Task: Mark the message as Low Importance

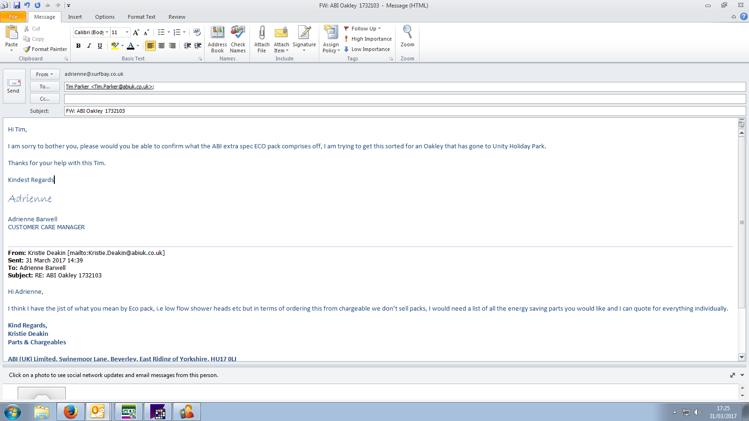Action: 367,49
